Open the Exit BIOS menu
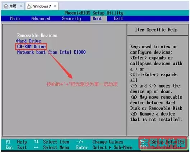190x153 pixels. pos(119,19)
